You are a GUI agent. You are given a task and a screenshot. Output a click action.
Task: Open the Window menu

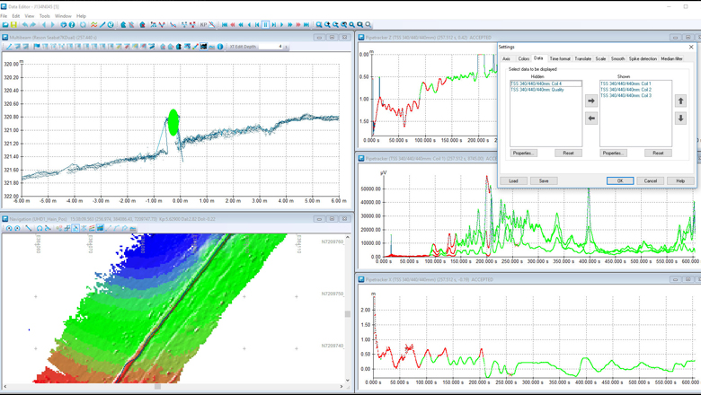[x=63, y=16]
